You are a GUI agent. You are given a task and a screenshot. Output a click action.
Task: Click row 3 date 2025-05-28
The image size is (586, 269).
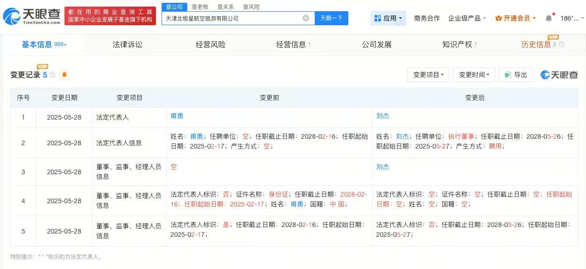(x=64, y=172)
